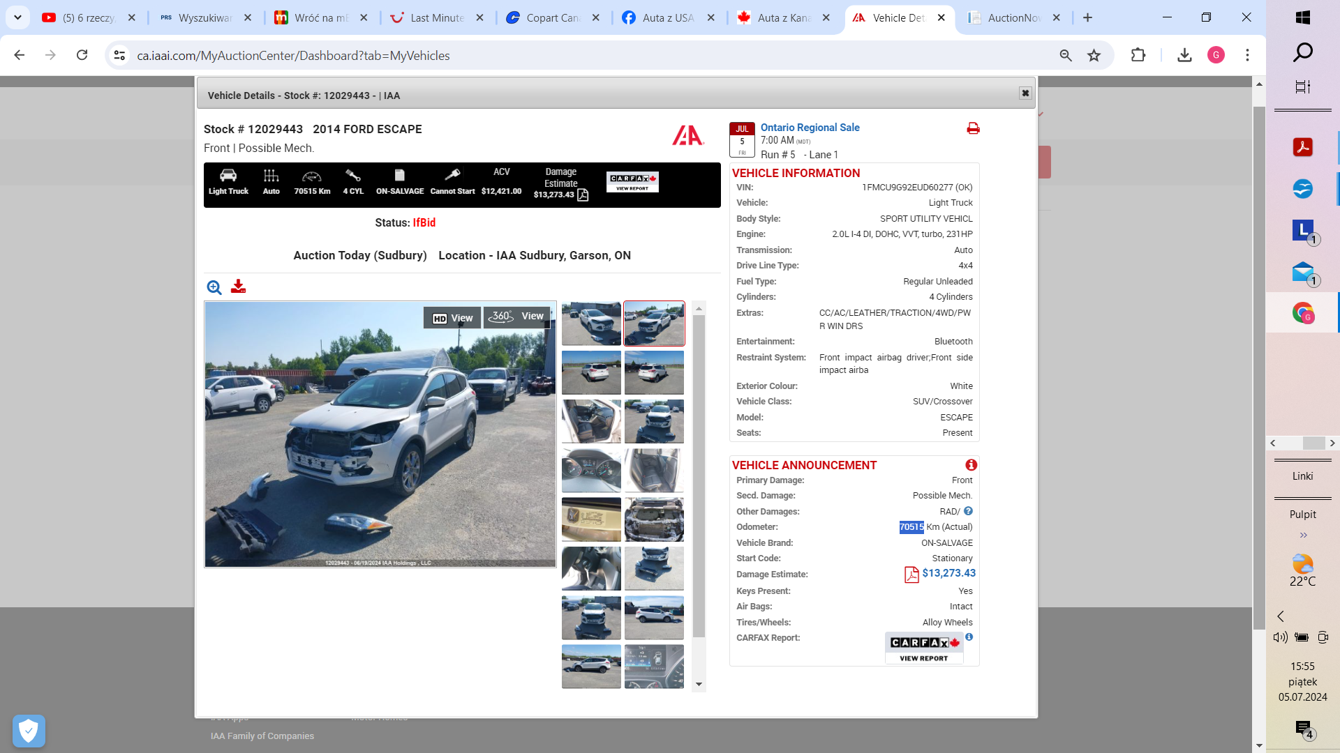Open the $13,273.43 damage estimate link
This screenshot has width=1340, height=753.
(x=948, y=573)
